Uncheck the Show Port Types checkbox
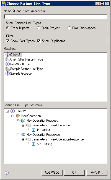This screenshot has width=111, height=180. 7,41
